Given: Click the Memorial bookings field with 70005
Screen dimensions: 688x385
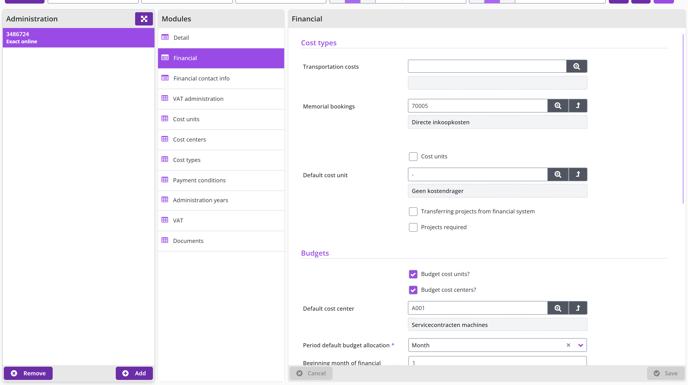Looking at the screenshot, I should click(x=478, y=106).
